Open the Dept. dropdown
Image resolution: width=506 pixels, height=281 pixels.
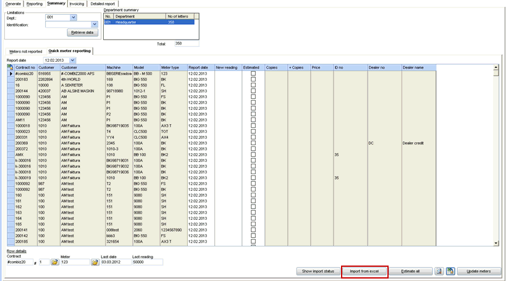[74, 17]
